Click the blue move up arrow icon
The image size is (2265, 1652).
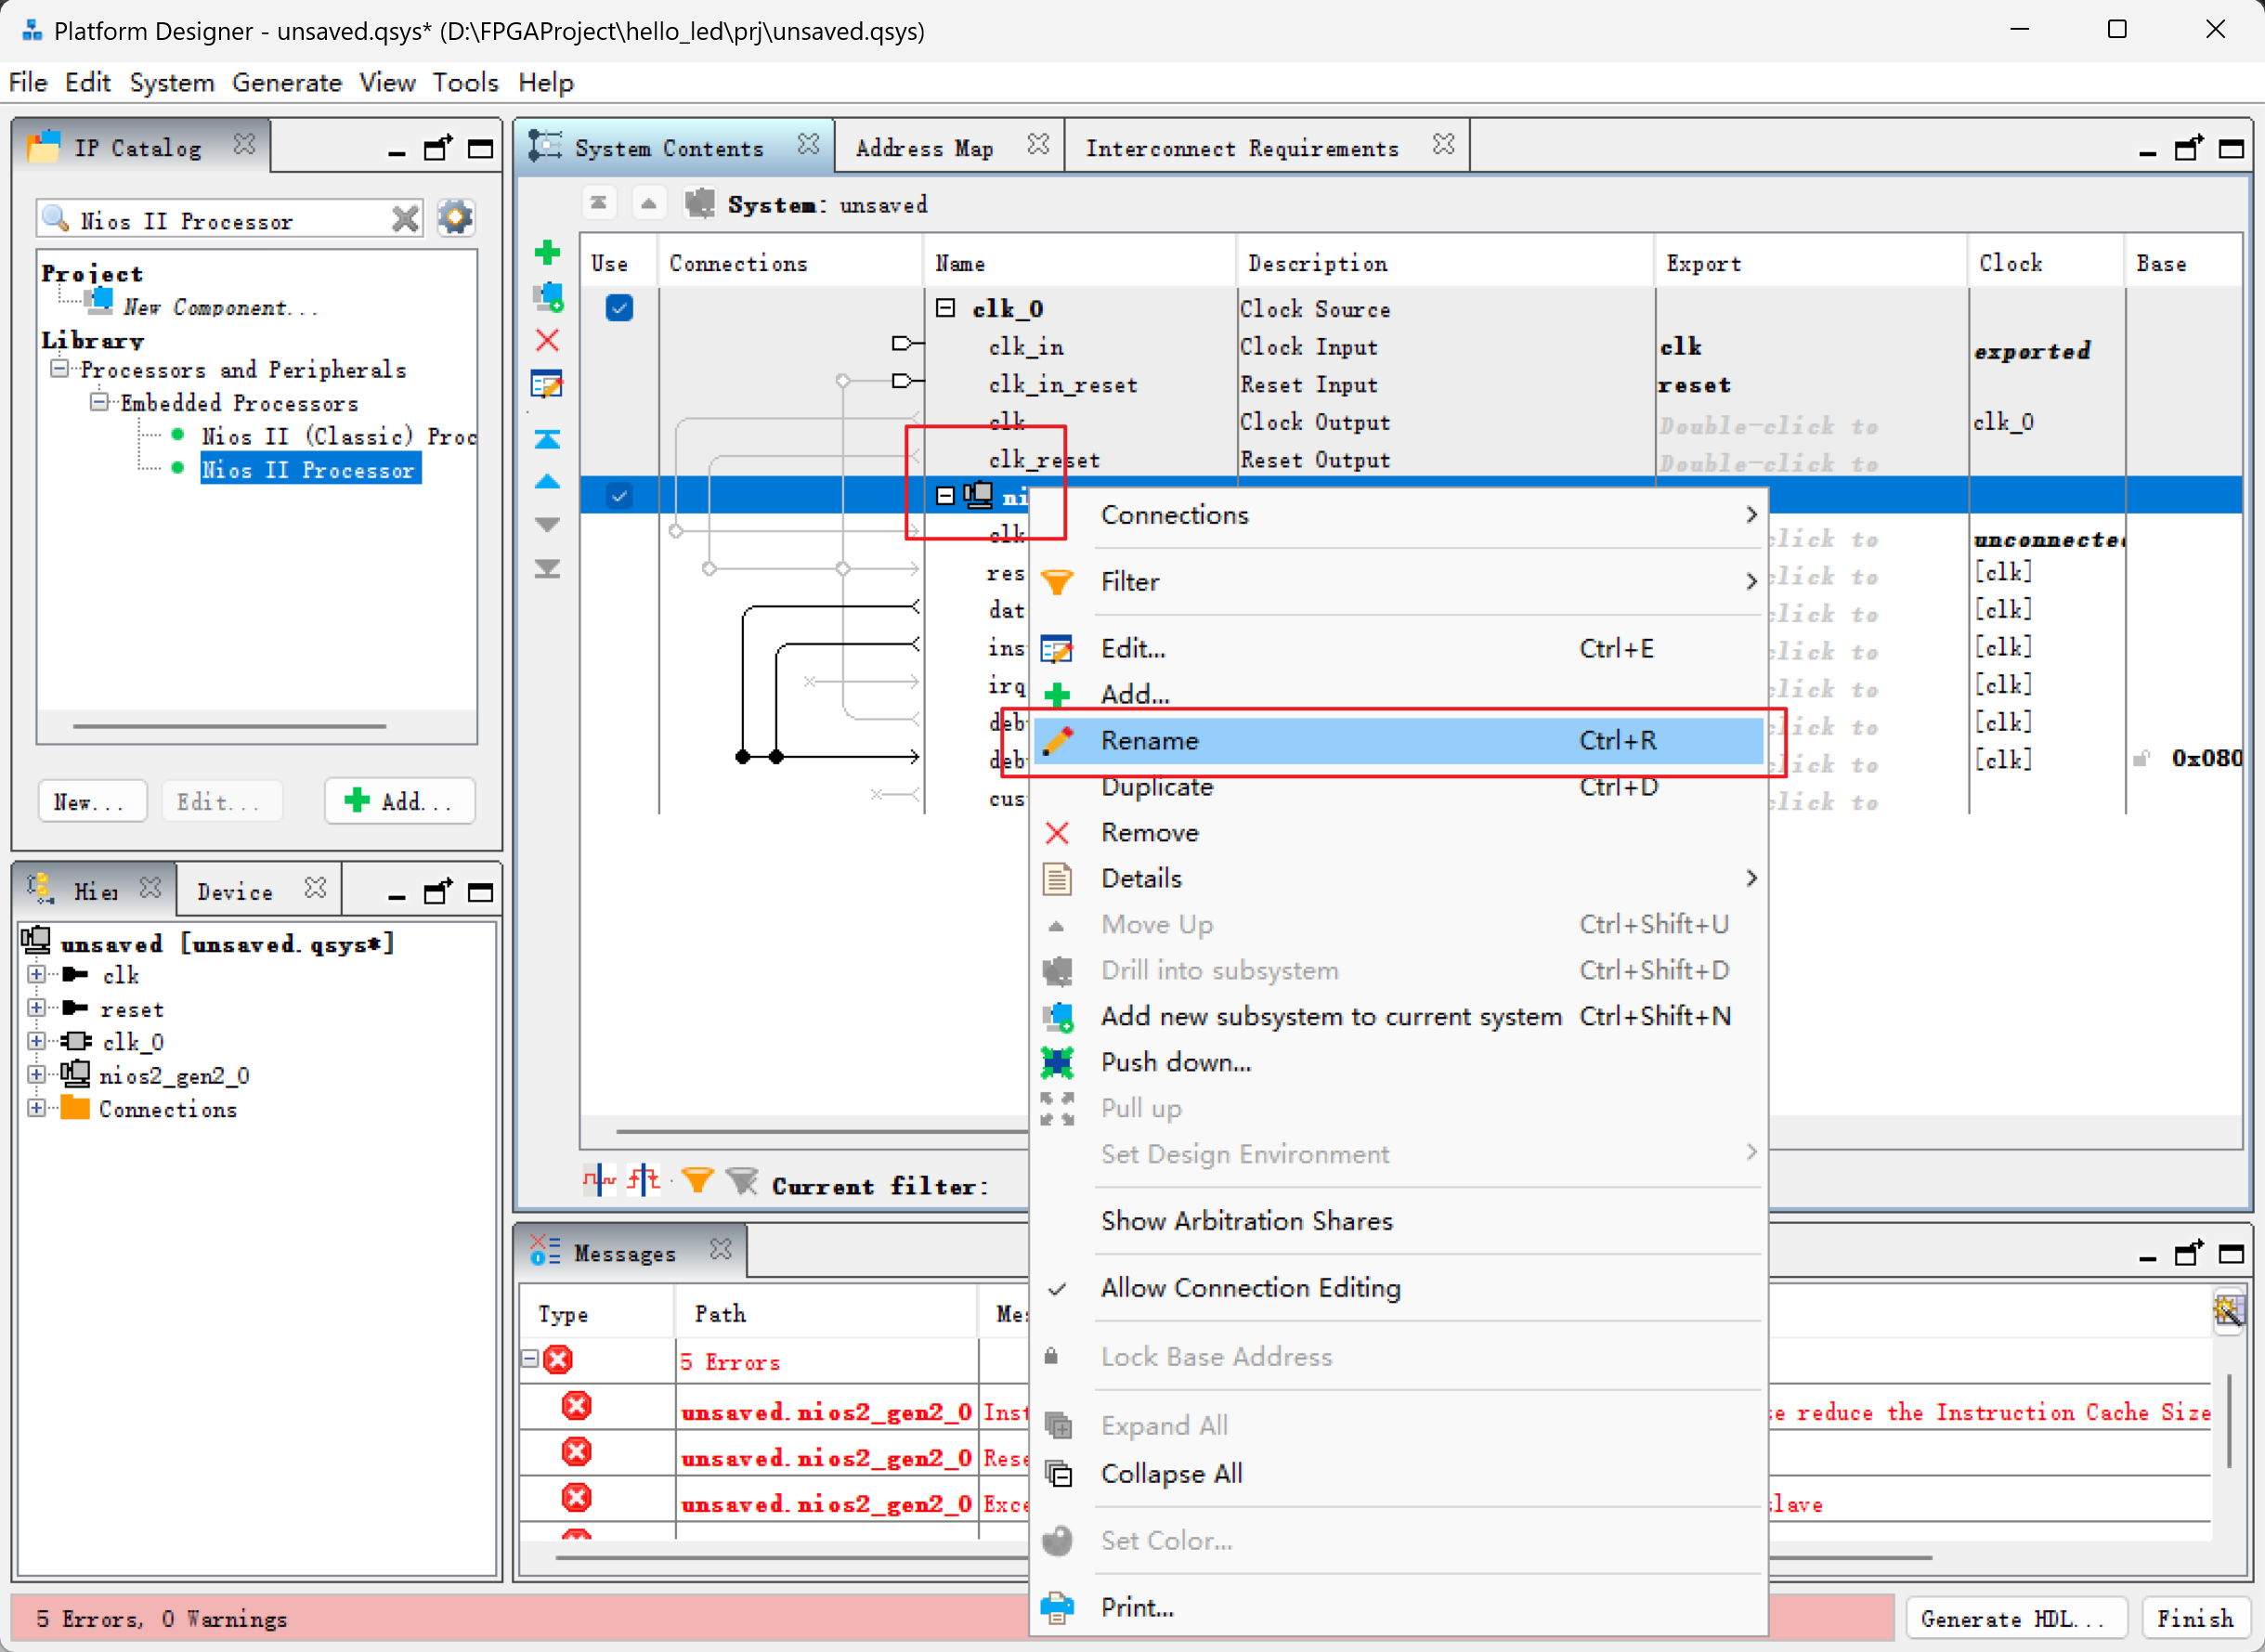coord(547,482)
